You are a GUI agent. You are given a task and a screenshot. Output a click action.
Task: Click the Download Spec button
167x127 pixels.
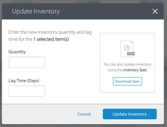click(128, 81)
